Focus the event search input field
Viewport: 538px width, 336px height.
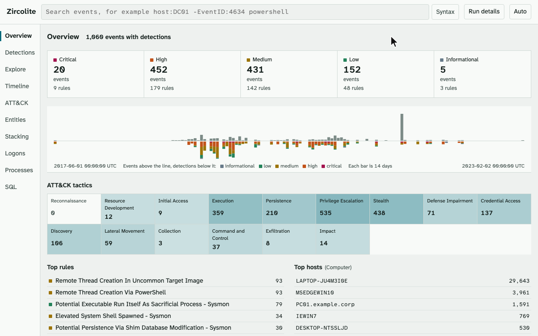(x=235, y=12)
